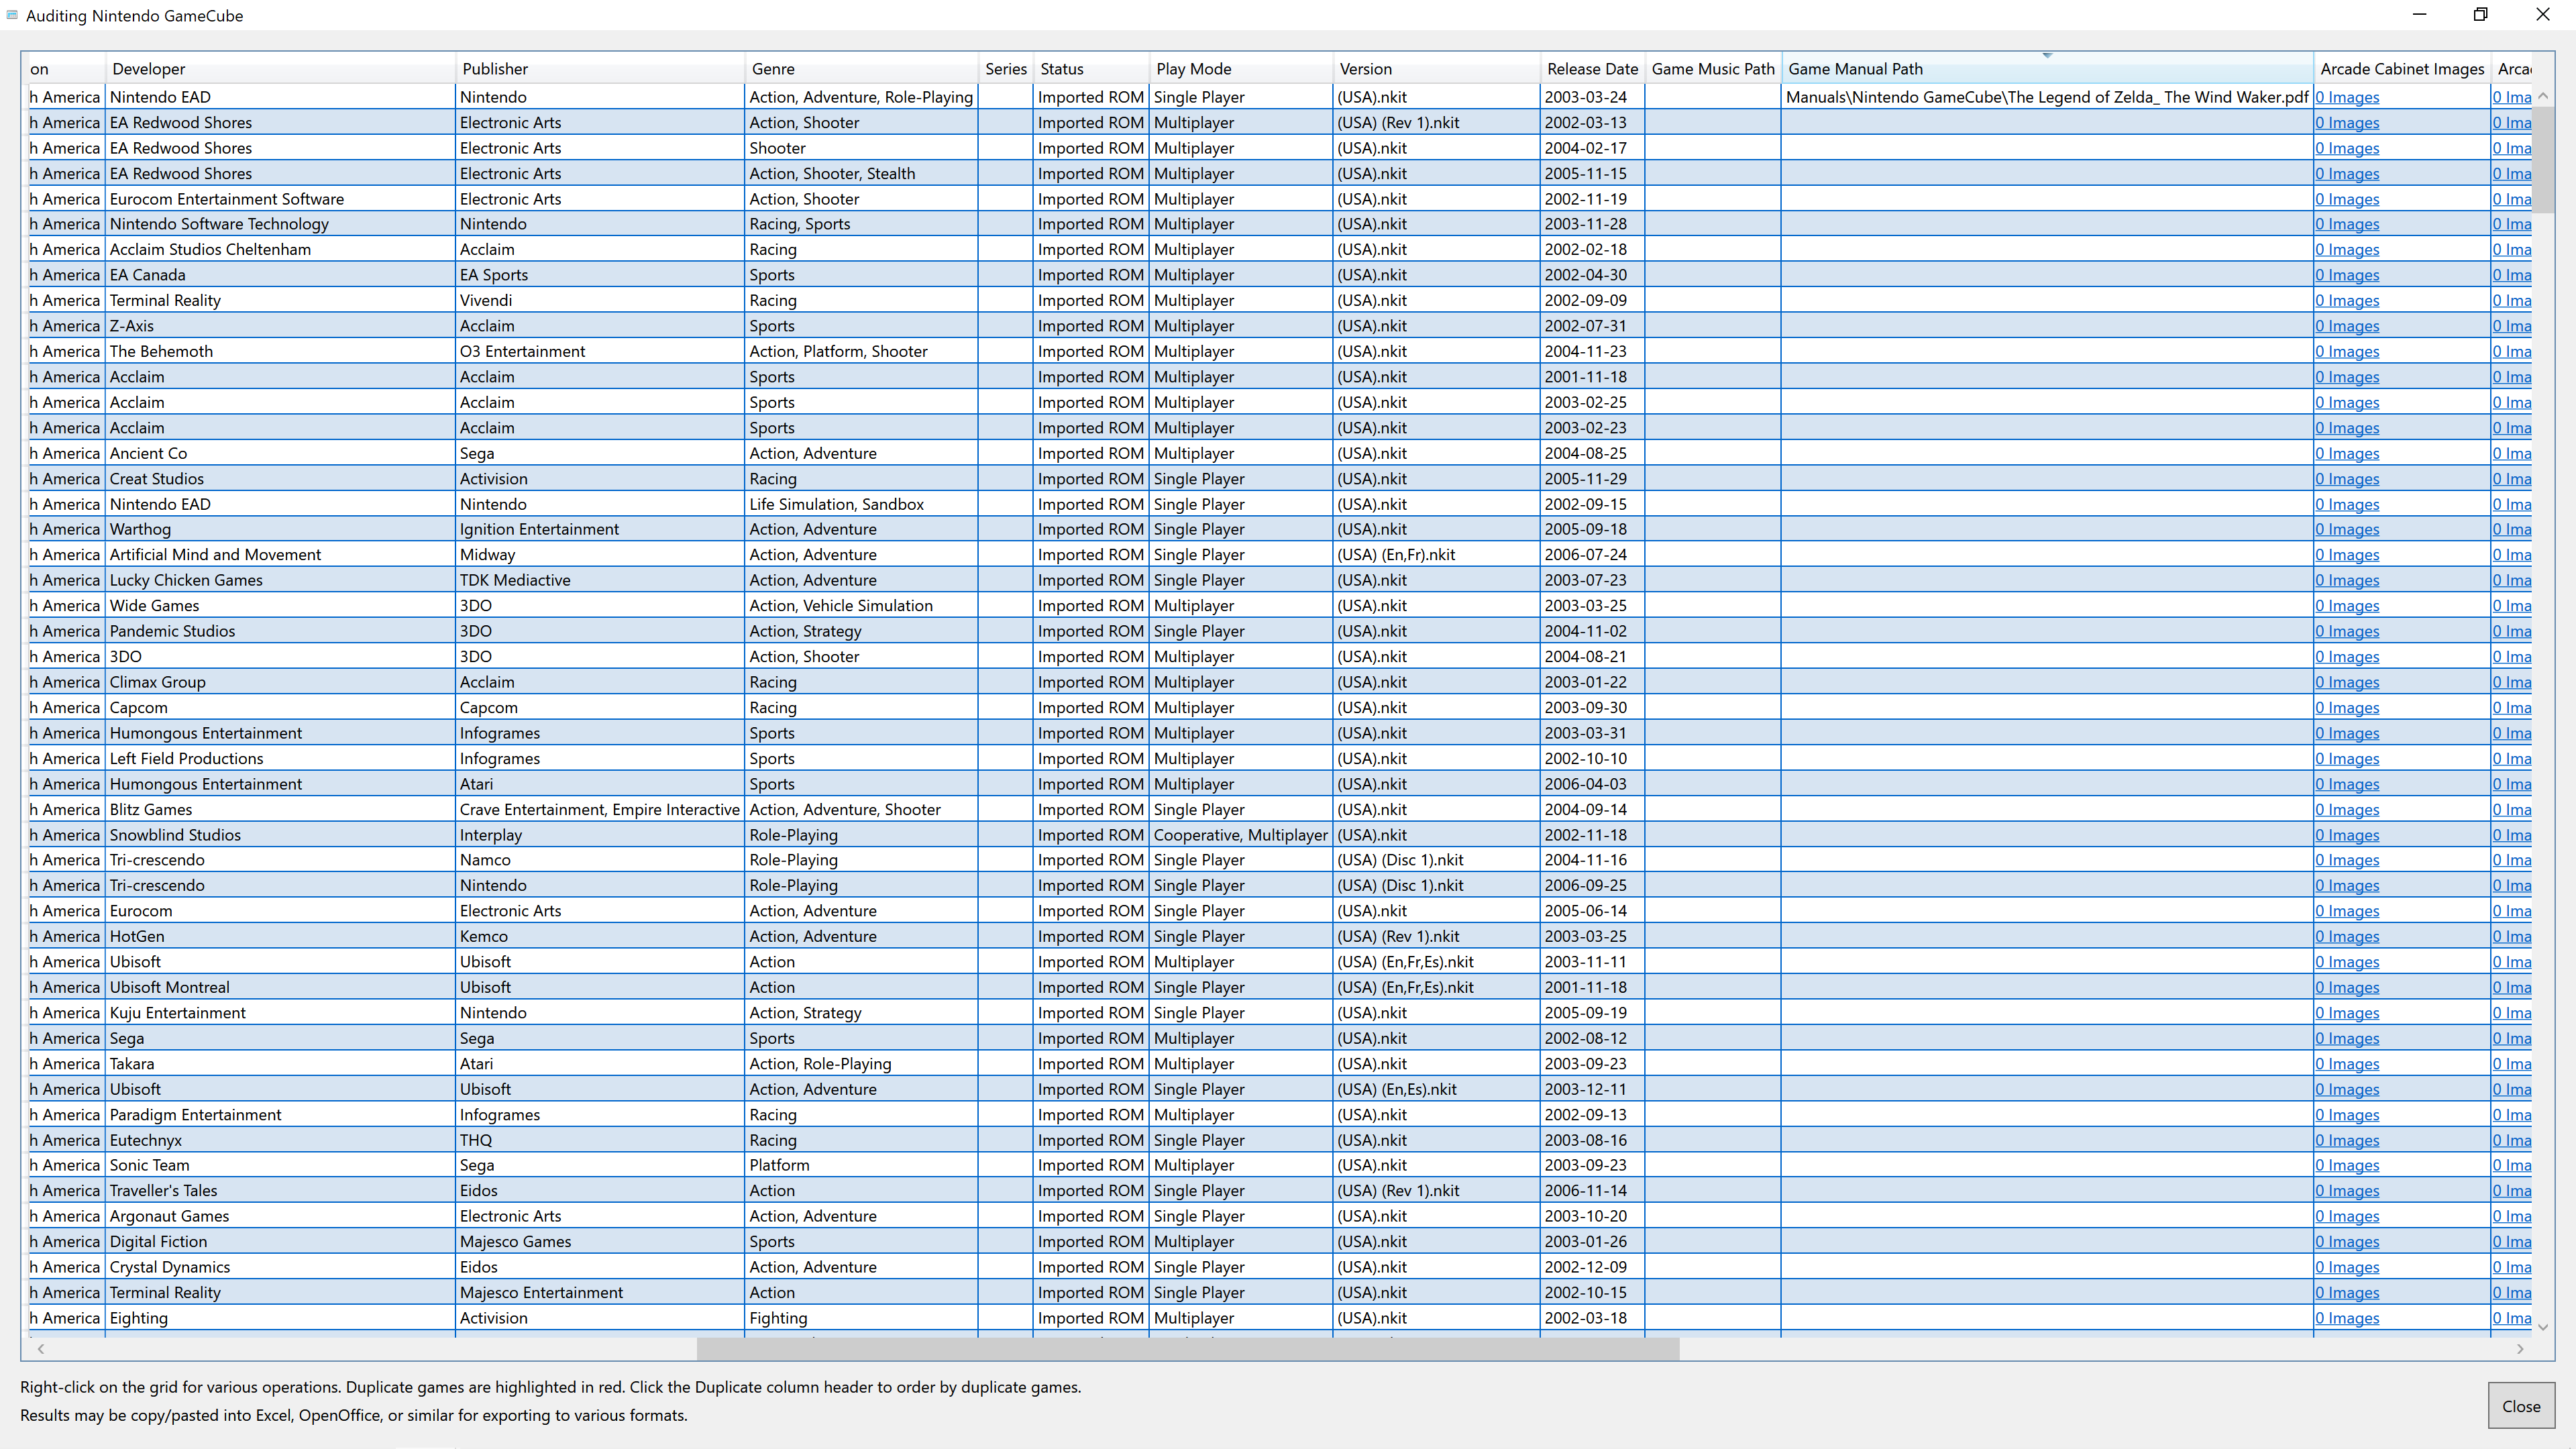Click the Series column header

point(1005,69)
